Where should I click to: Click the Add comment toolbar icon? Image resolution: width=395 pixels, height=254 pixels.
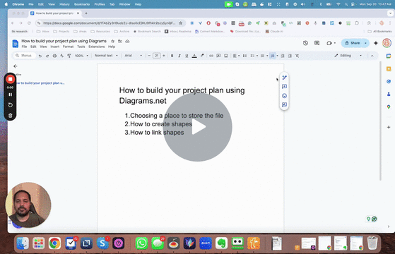tap(218, 56)
